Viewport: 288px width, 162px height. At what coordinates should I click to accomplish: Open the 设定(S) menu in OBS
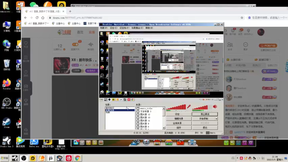[113, 28]
